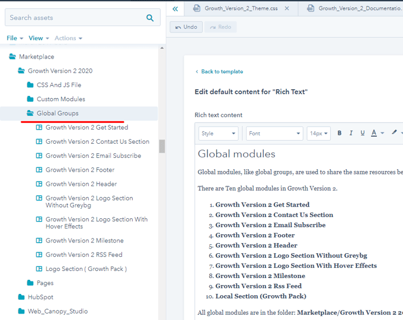Click the search magnifier icon
Screen dimensions: 403x320
(150, 18)
